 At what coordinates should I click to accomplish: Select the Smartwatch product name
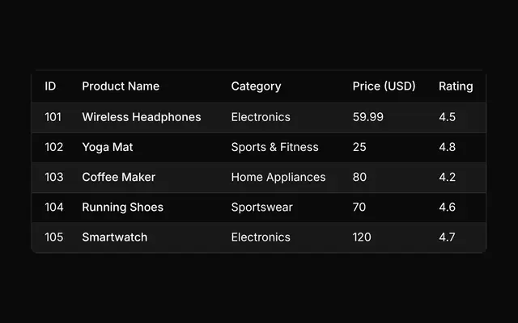point(115,237)
